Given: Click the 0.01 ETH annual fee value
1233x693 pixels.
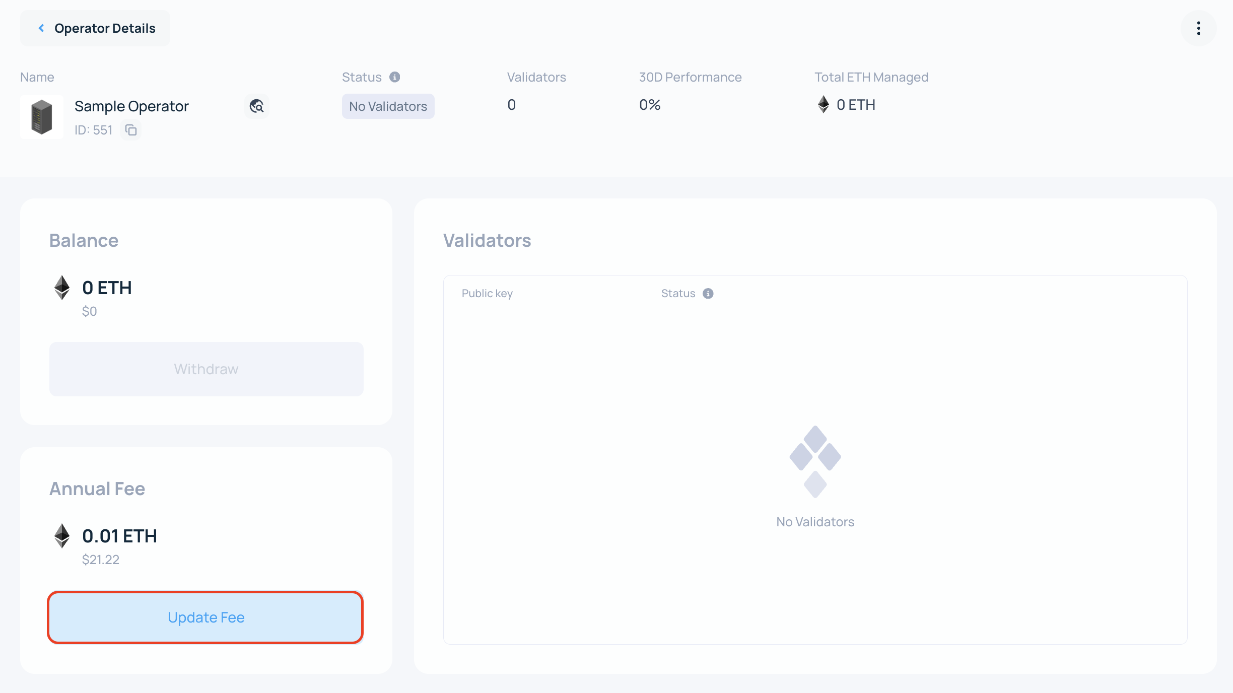Looking at the screenshot, I should point(119,536).
